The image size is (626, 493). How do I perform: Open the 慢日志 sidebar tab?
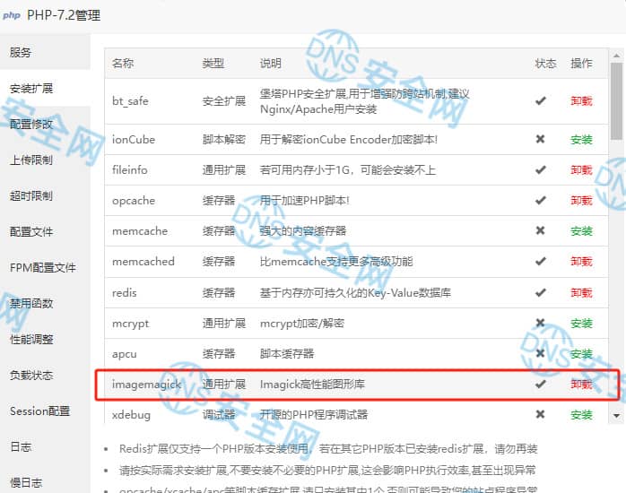45,482
